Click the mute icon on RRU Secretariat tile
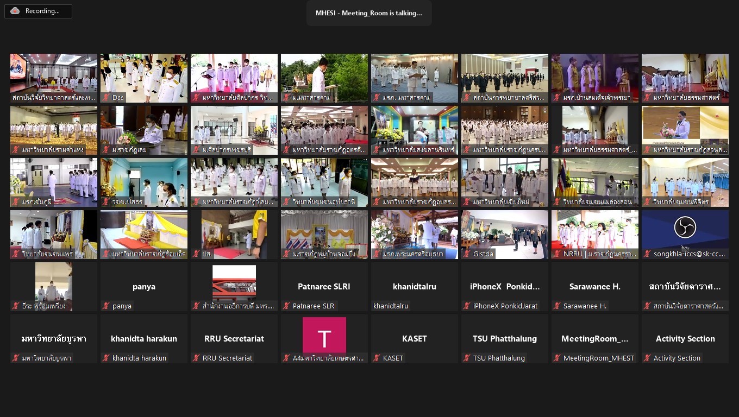Image resolution: width=739 pixels, height=417 pixels. (x=196, y=358)
